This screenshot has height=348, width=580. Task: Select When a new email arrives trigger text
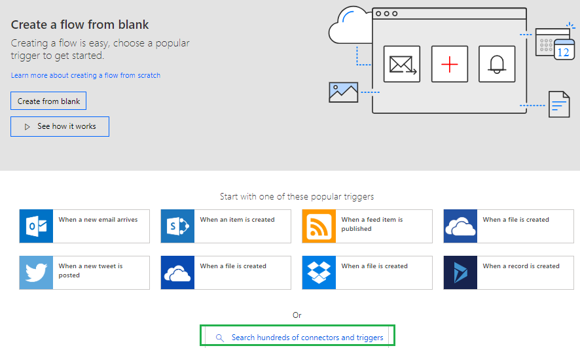pos(98,219)
